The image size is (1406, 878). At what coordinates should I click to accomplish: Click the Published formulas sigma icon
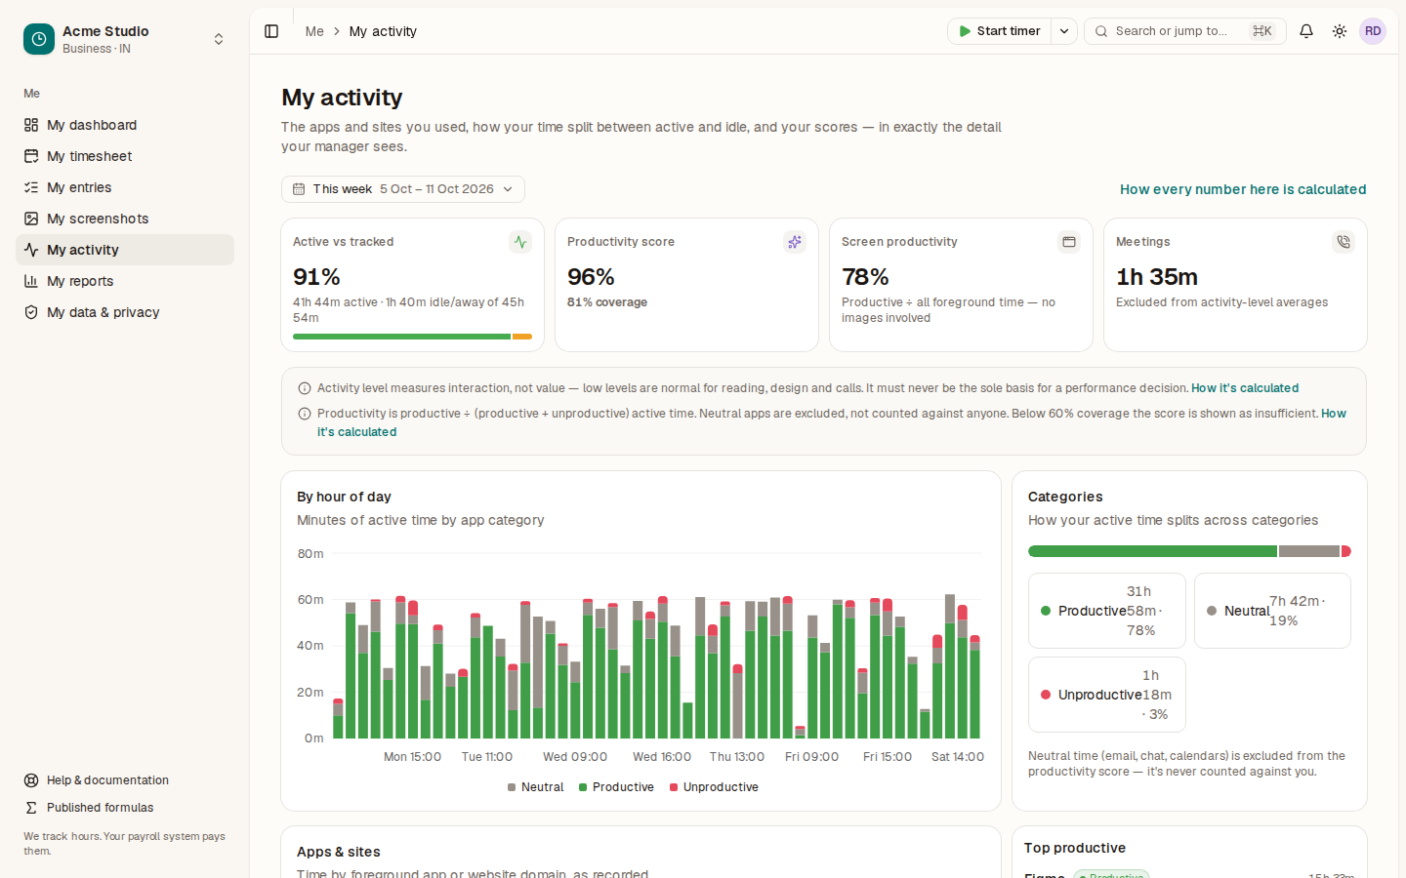pyautogui.click(x=31, y=808)
